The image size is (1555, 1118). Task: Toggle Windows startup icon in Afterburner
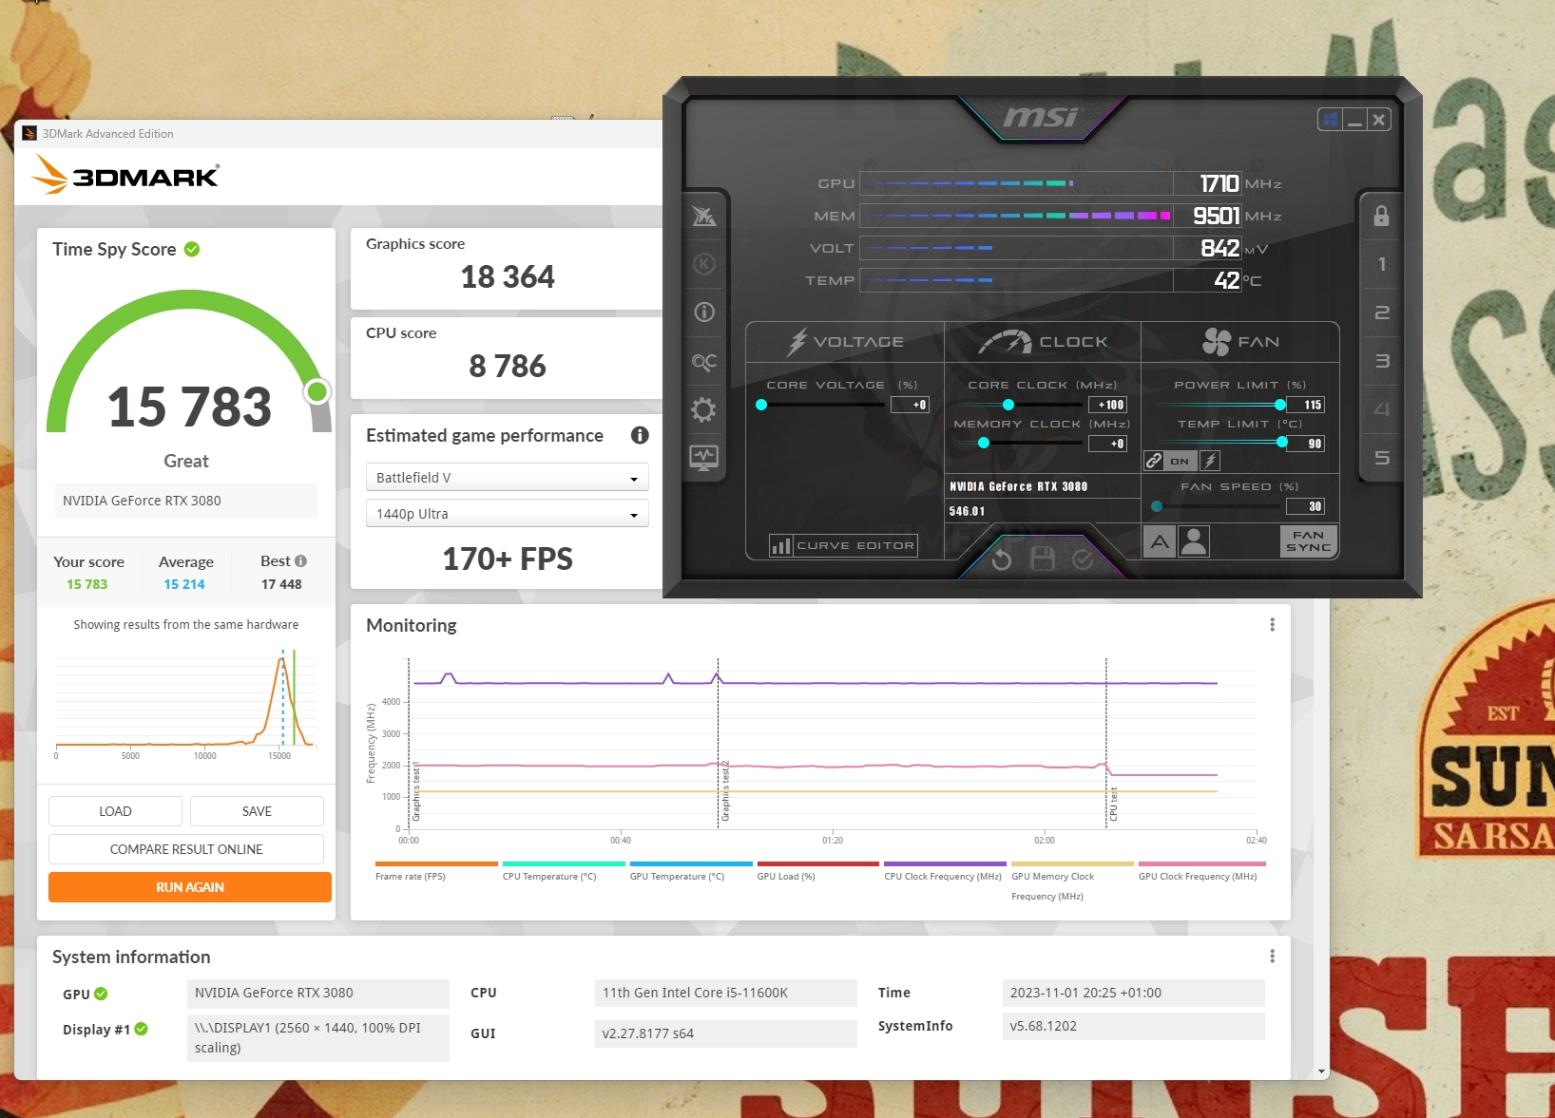[1331, 120]
